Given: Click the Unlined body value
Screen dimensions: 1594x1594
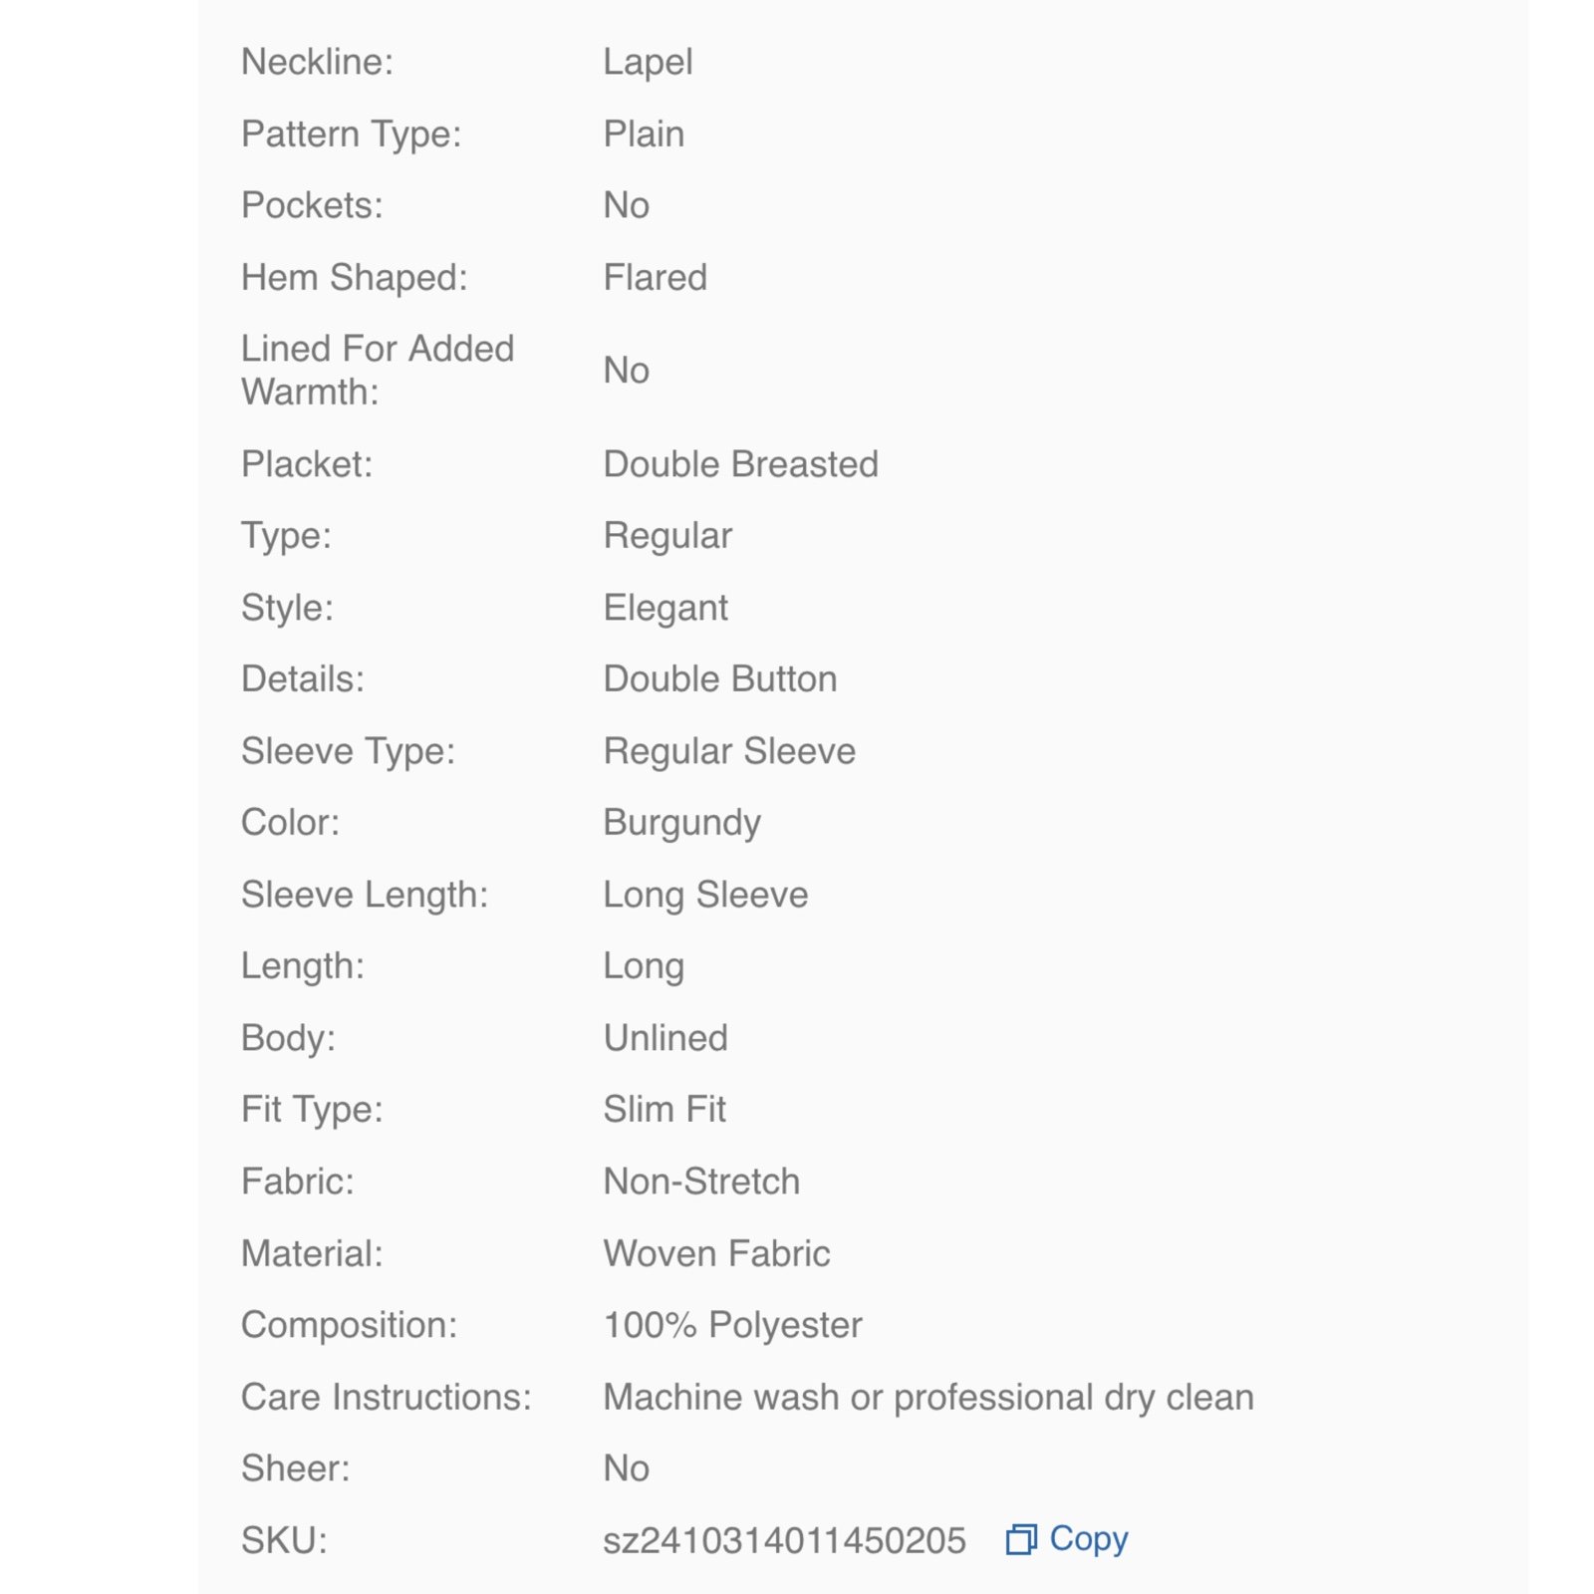Looking at the screenshot, I should pyautogui.click(x=665, y=1038).
